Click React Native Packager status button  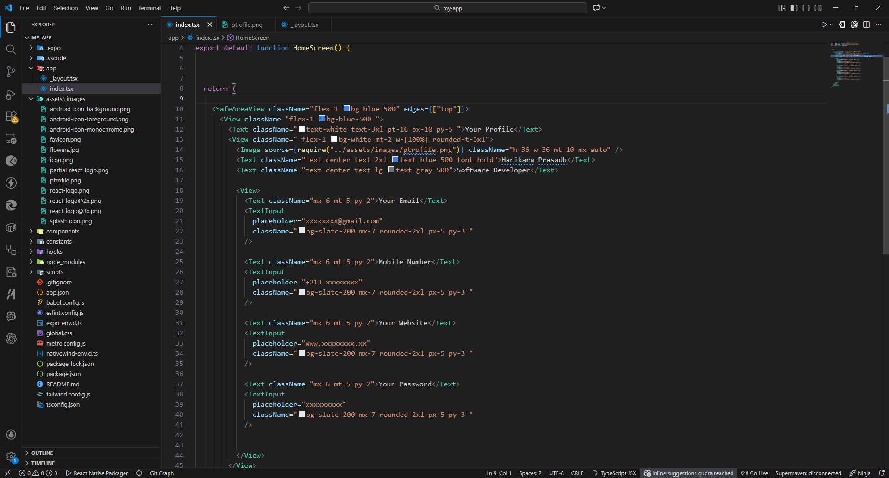tap(97, 473)
